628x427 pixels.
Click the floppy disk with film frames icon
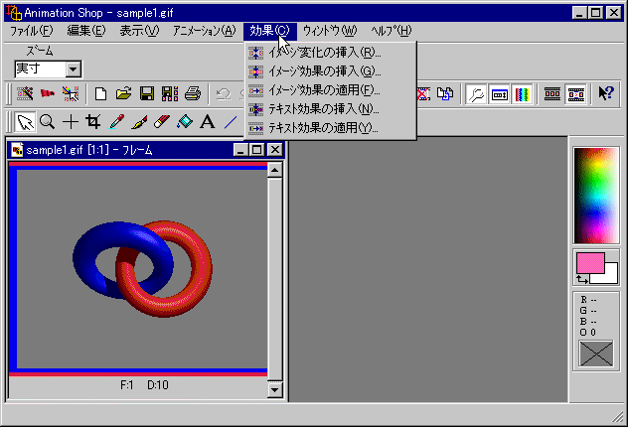point(170,94)
